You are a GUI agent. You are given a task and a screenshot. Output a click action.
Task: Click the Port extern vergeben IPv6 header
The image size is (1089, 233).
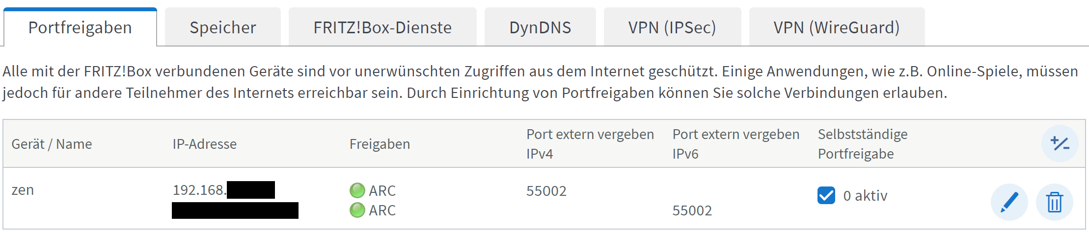click(x=735, y=144)
